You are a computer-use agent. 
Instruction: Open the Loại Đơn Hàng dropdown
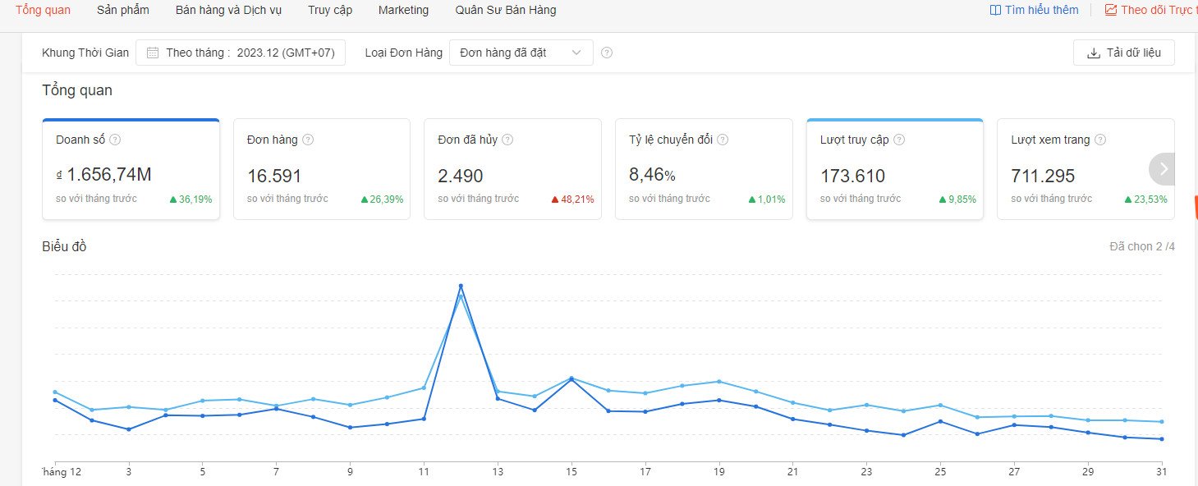(521, 53)
